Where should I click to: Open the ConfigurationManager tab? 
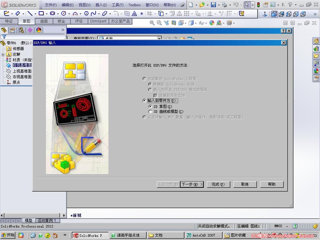coord(21,30)
